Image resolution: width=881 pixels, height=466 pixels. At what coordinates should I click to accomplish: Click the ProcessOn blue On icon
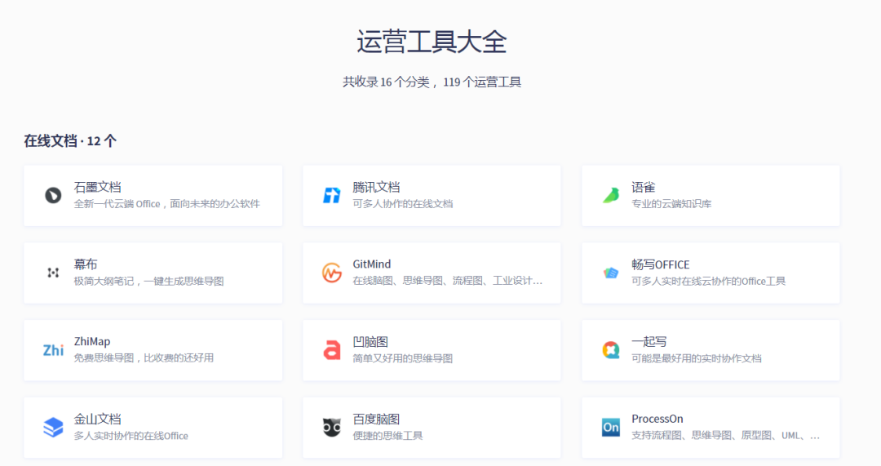(611, 427)
